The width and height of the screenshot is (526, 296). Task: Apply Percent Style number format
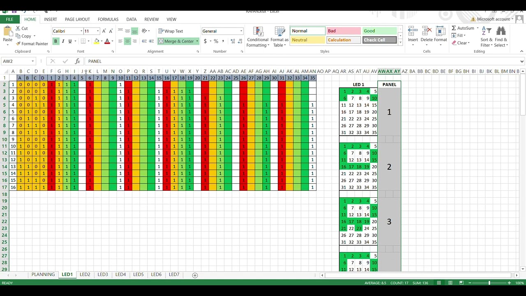point(216,41)
